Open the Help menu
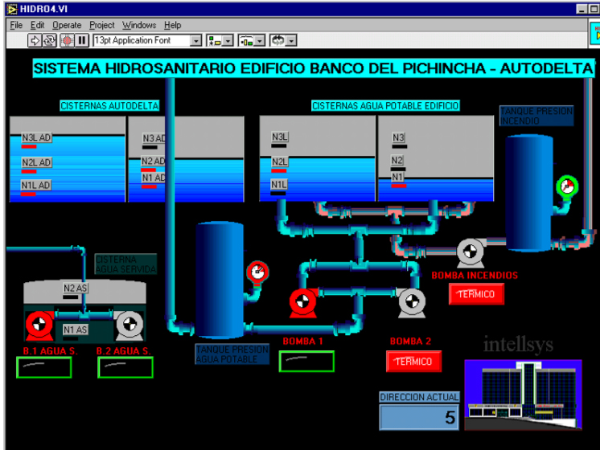 pyautogui.click(x=173, y=25)
